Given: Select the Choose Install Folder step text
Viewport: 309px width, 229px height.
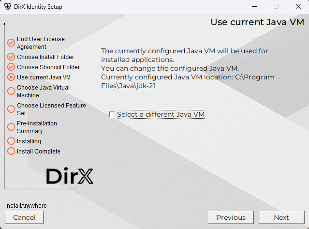Looking at the screenshot, I should pyautogui.click(x=45, y=57).
